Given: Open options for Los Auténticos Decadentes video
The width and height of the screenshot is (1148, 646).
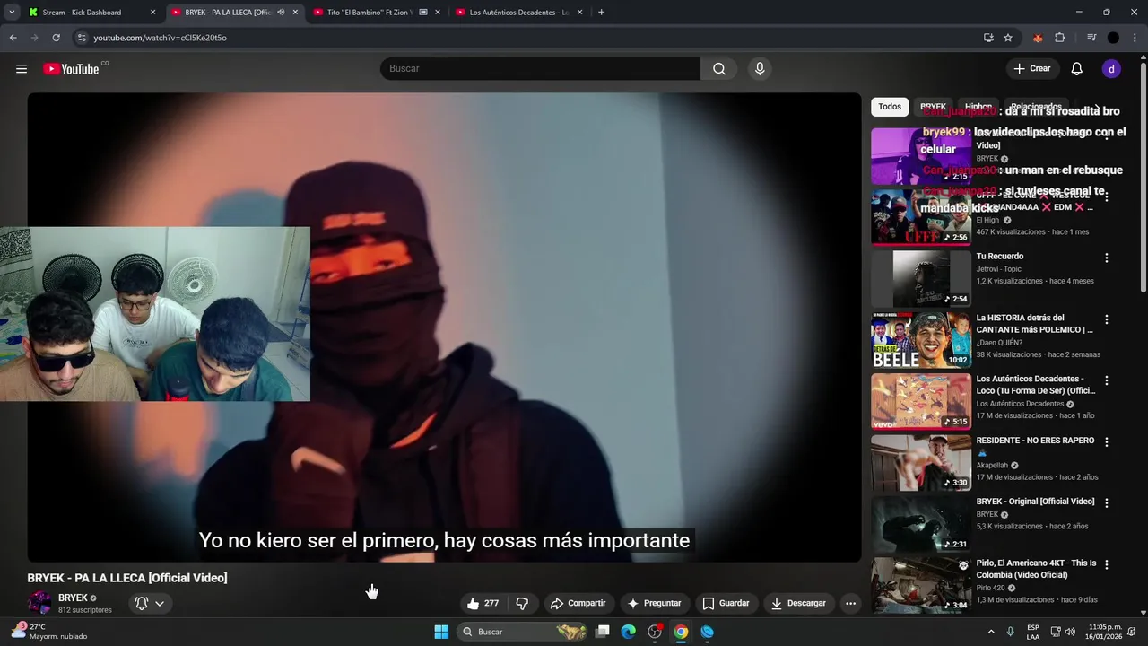Looking at the screenshot, I should coord(1107,380).
